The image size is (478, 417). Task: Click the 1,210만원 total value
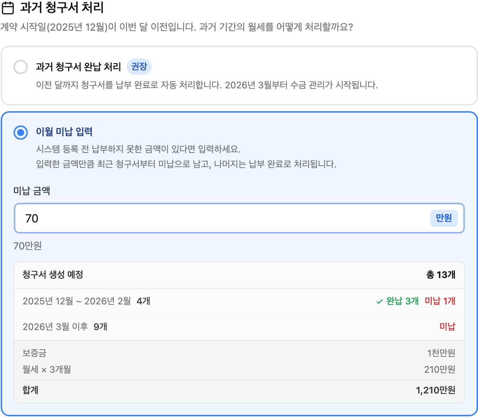(436, 390)
